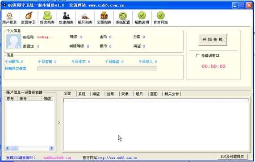Click the 分数 label
Image resolution: width=255 pixels, height=162 pixels.
(x=137, y=37)
